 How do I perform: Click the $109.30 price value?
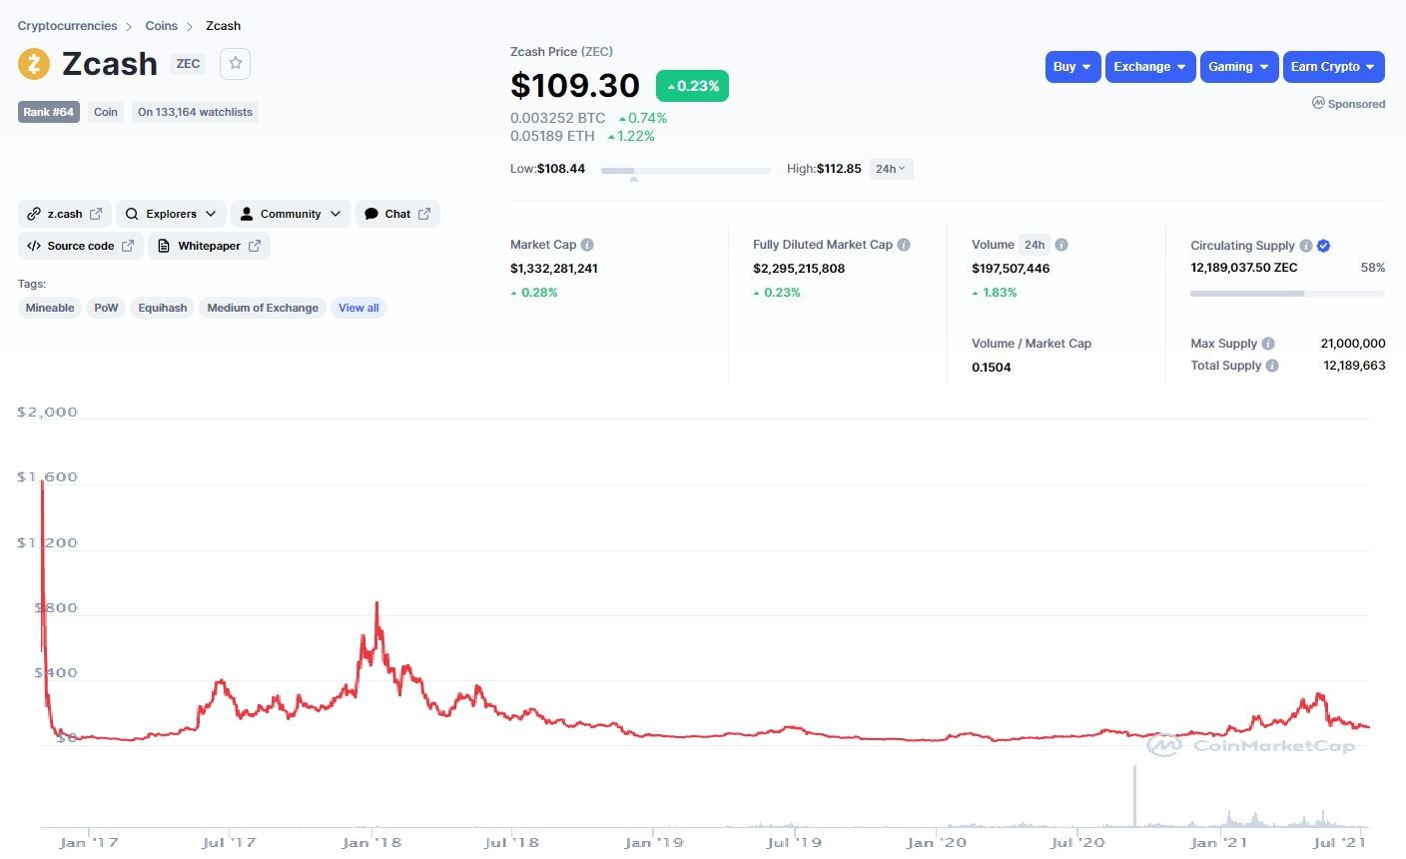(x=574, y=86)
